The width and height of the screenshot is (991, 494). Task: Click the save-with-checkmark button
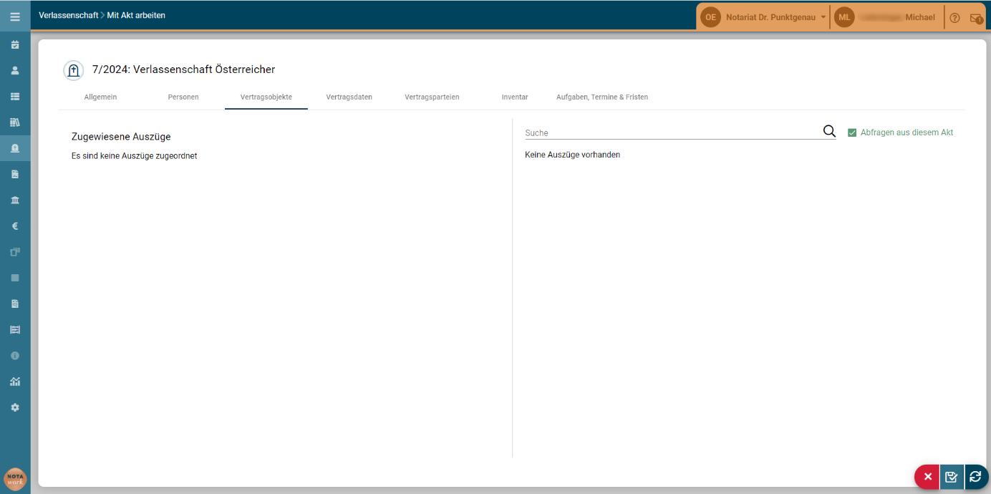pyautogui.click(x=952, y=477)
